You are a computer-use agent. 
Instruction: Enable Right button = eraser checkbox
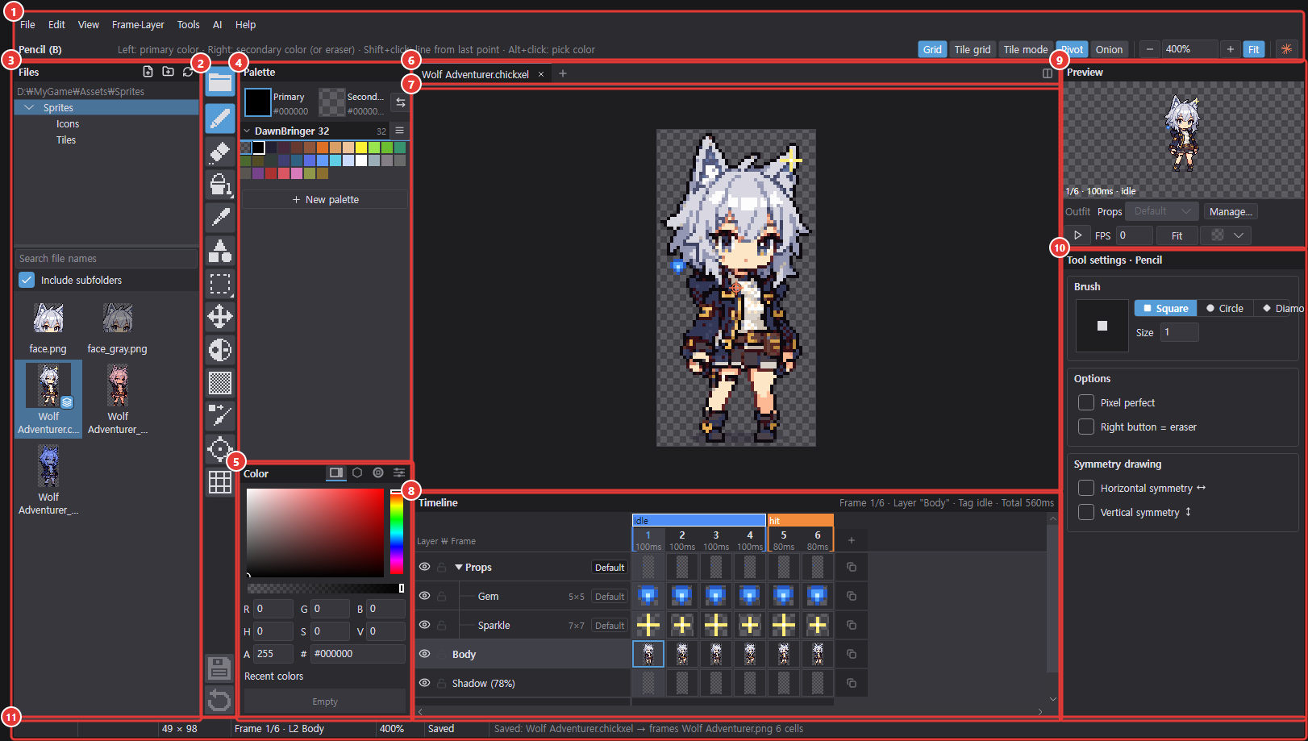point(1086,427)
